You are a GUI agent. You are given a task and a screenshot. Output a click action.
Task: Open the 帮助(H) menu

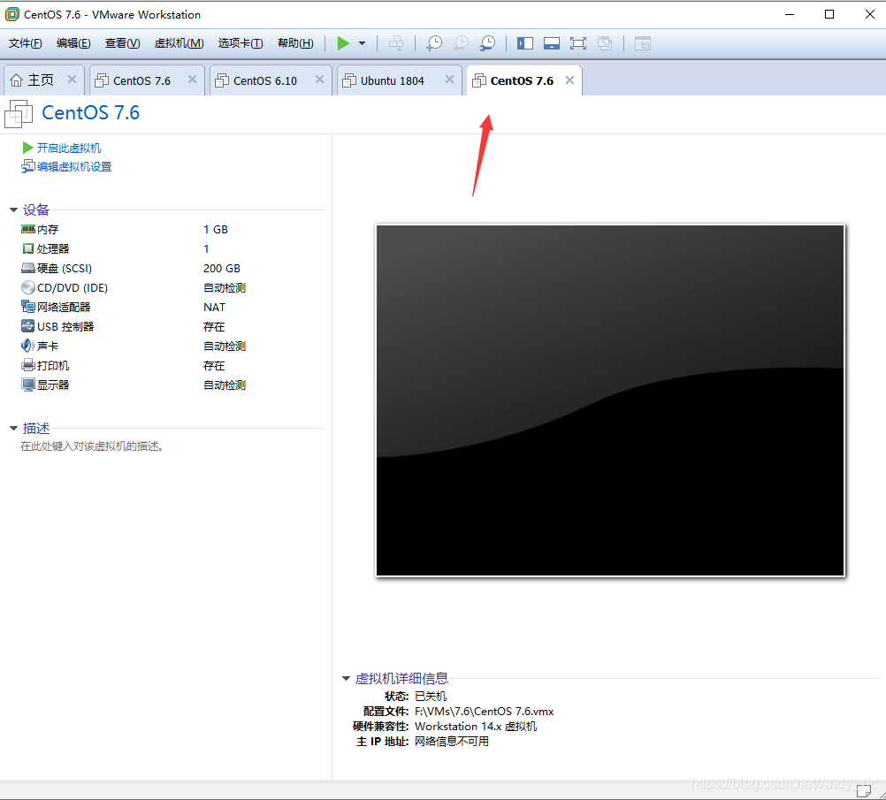(x=295, y=43)
